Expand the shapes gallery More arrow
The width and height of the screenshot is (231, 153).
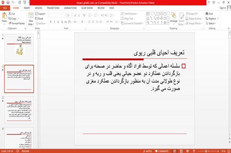point(168,23)
